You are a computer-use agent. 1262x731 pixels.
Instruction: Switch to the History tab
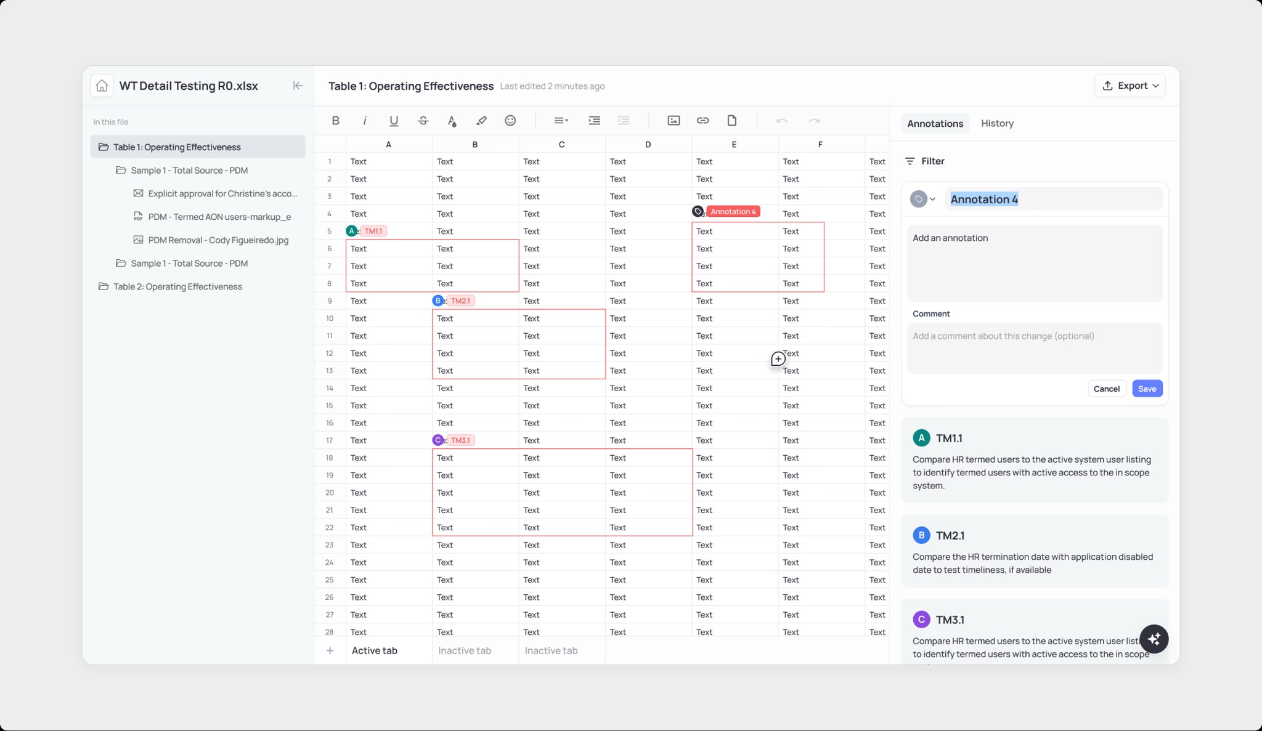click(997, 123)
